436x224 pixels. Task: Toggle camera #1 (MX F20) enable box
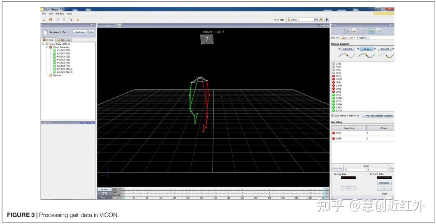(54, 50)
